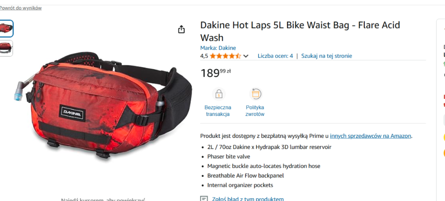This screenshot has height=201, width=445.
Task: Click the product title Dakine Hot Laps
Action: pyautogui.click(x=300, y=31)
